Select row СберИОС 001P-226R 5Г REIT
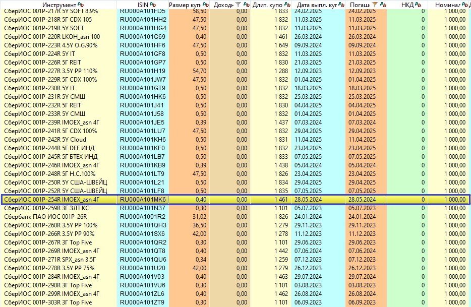 pos(236,62)
